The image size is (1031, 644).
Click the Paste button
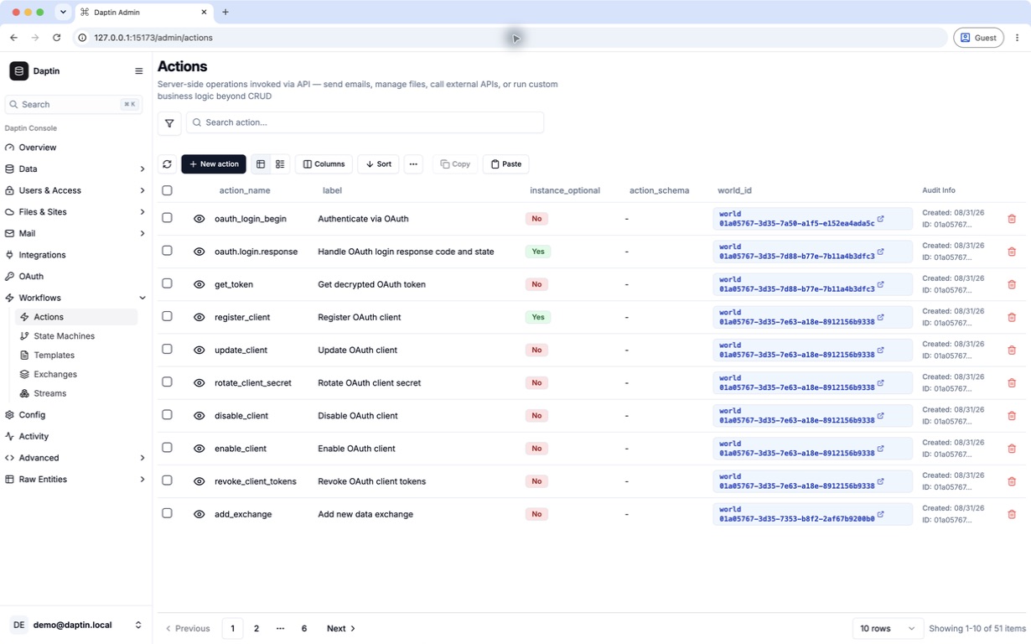506,164
